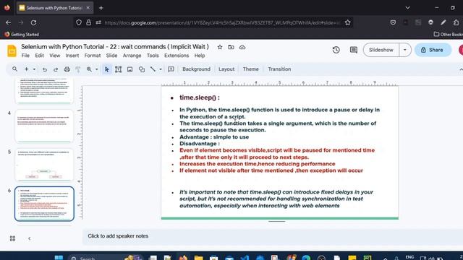Open the Transition panel
The width and height of the screenshot is (463, 260).
click(279, 69)
